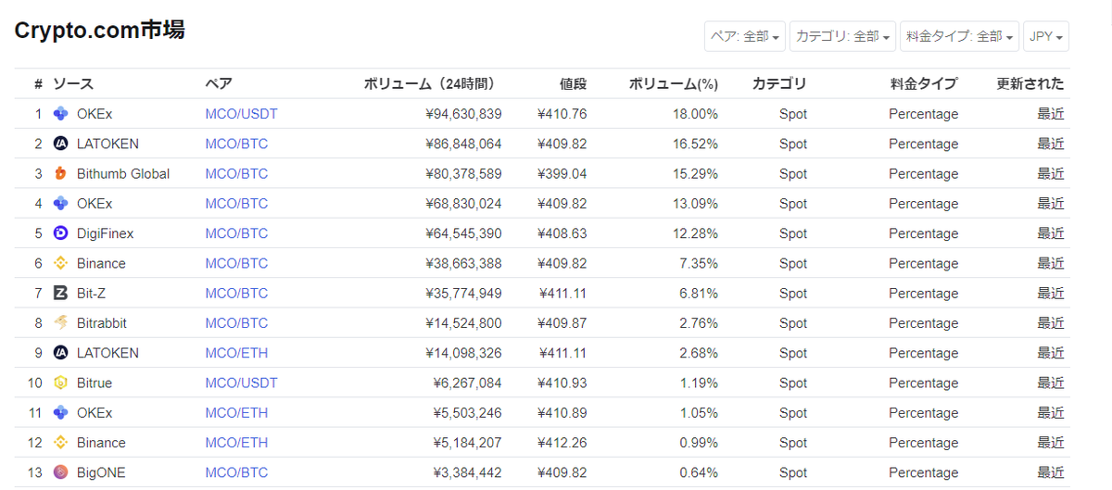Click price value ¥412.26
The height and width of the screenshot is (490, 1112).
[562, 443]
